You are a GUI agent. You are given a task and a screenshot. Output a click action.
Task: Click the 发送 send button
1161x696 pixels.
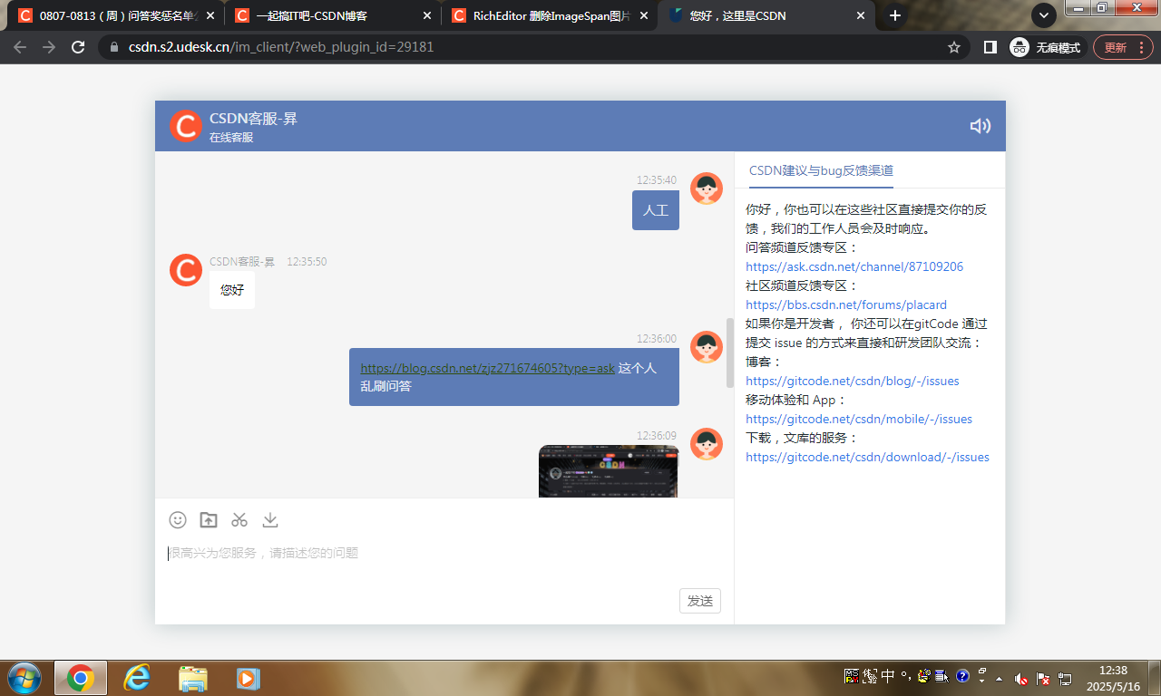(x=700, y=601)
